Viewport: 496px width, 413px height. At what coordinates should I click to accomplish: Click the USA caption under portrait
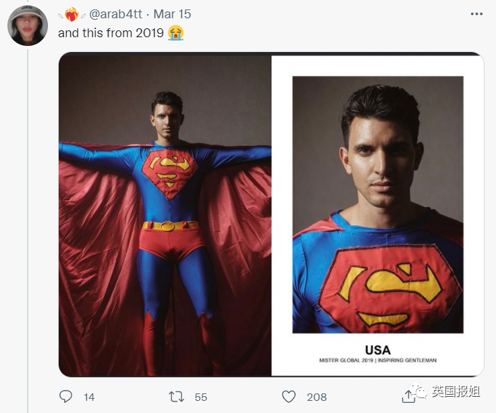[378, 350]
